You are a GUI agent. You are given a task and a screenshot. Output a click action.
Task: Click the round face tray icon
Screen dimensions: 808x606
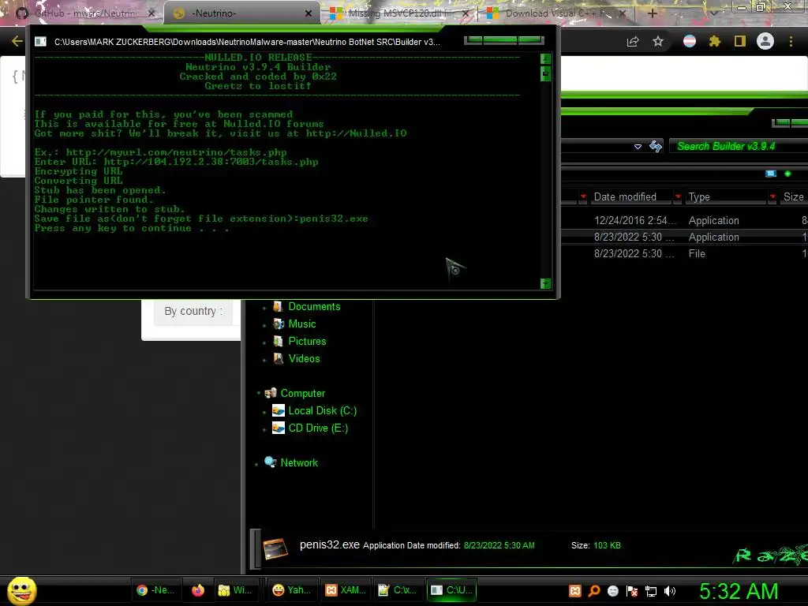click(x=612, y=591)
